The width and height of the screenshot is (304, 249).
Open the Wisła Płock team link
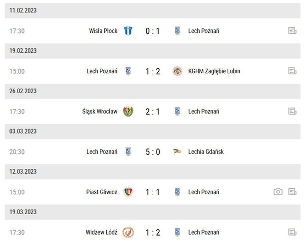click(103, 31)
